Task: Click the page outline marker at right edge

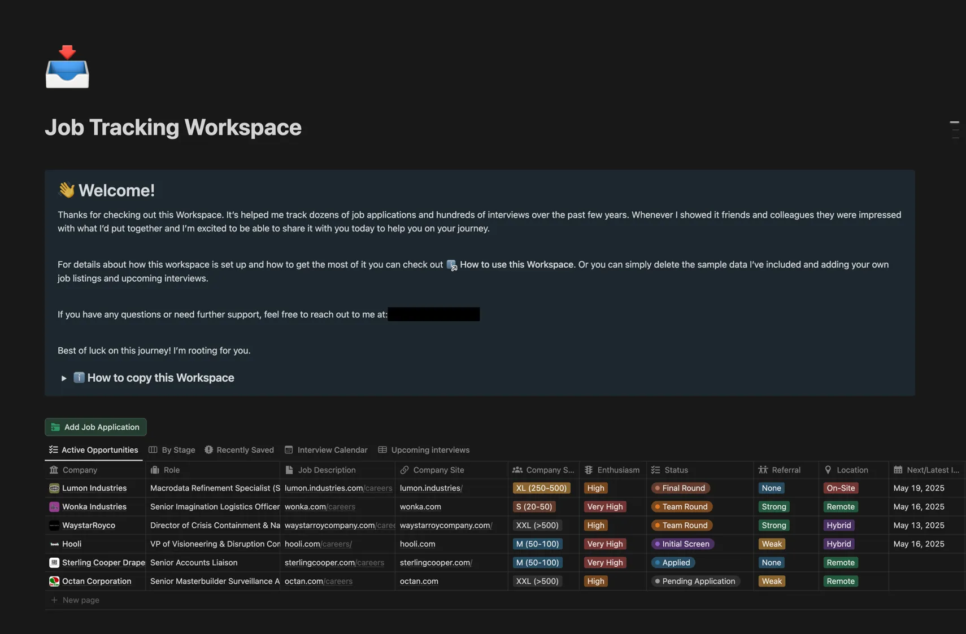Action: [x=955, y=130]
